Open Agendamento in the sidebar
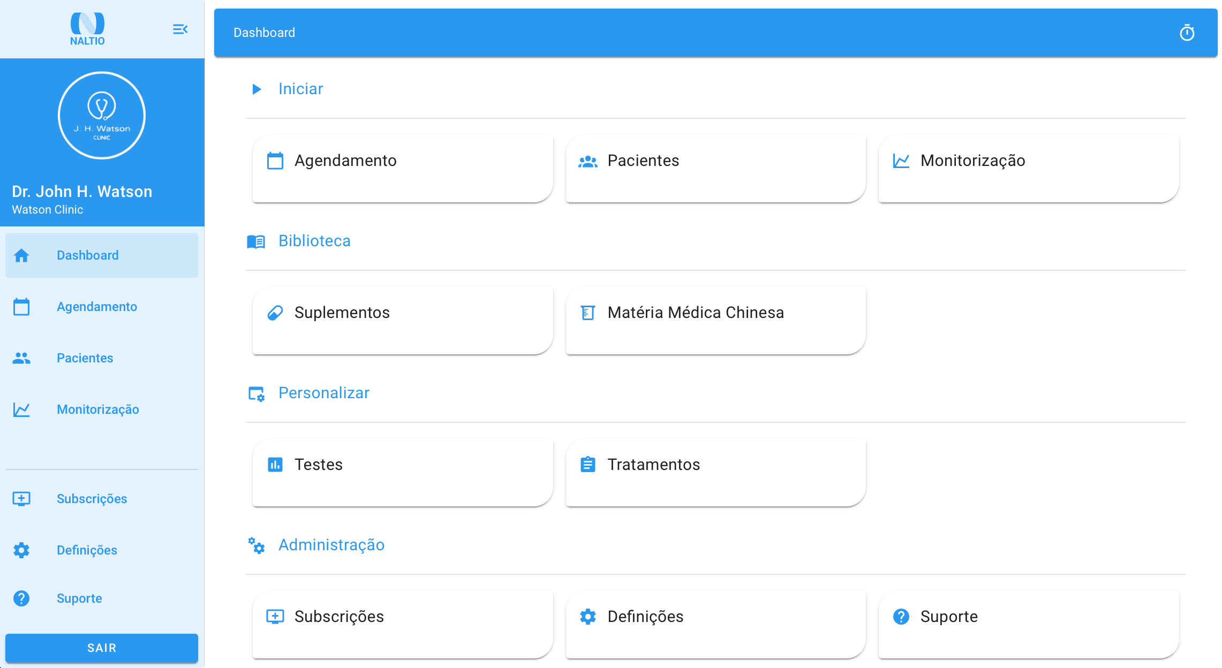 97,307
